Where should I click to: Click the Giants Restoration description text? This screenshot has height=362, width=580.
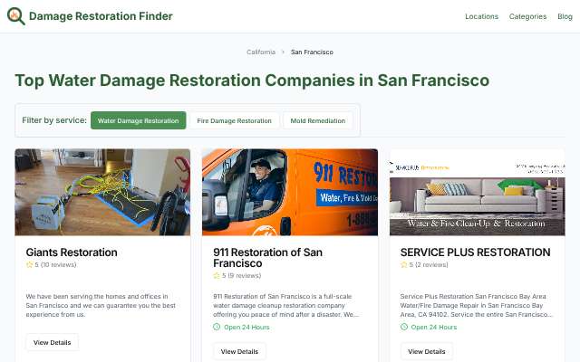pyautogui.click(x=101, y=306)
